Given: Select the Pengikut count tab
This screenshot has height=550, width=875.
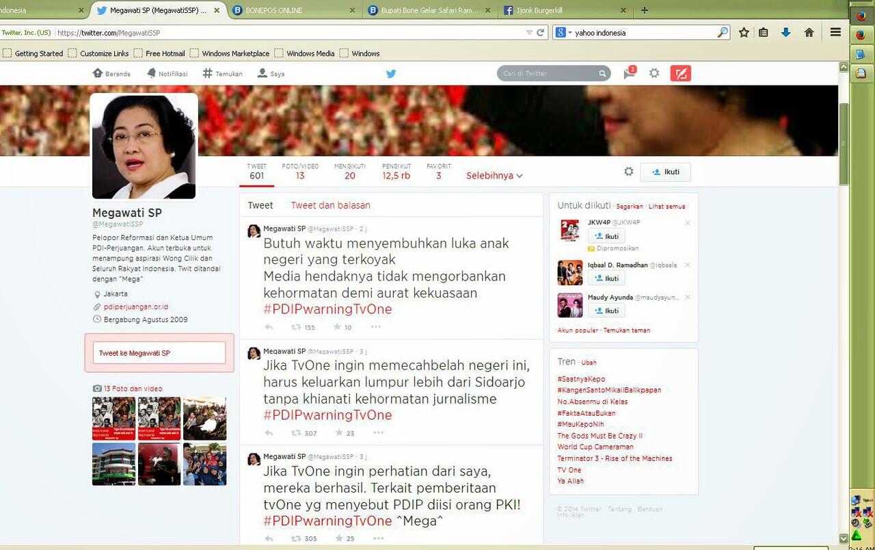Looking at the screenshot, I should pos(396,172).
